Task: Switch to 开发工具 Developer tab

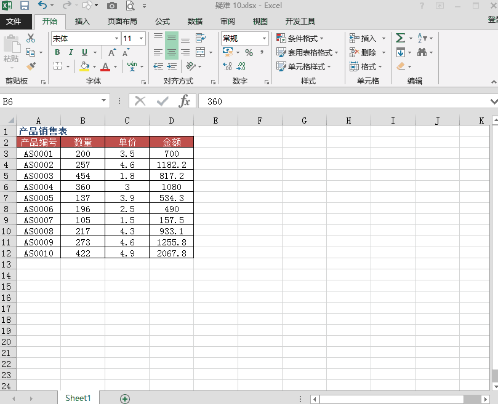Action: (x=300, y=22)
